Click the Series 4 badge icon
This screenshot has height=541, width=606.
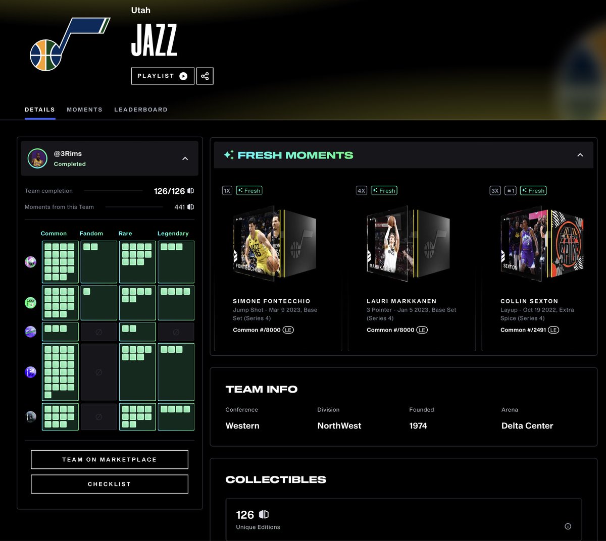(31, 262)
